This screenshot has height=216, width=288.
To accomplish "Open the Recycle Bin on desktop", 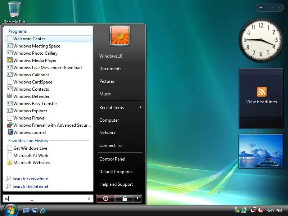I will (14, 12).
